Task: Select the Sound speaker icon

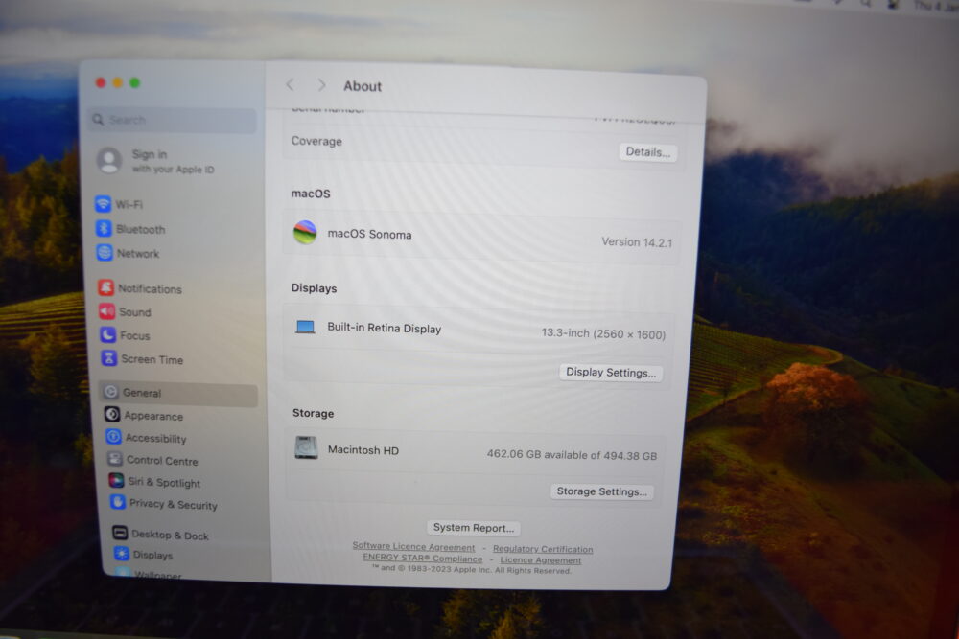Action: [107, 311]
